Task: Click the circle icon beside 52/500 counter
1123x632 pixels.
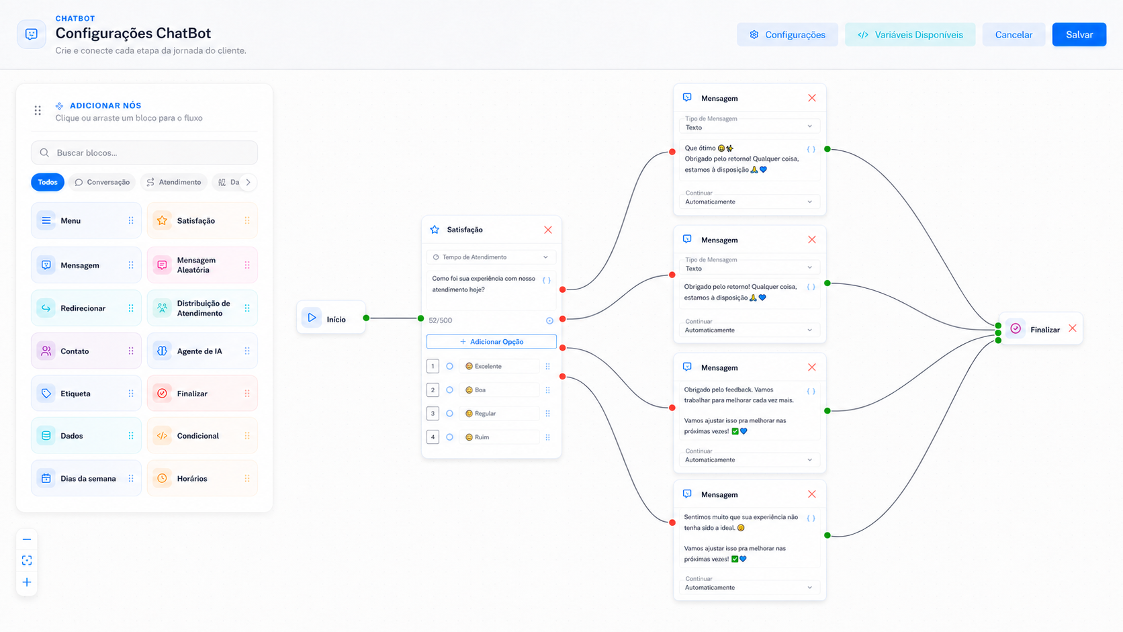Action: coord(549,321)
